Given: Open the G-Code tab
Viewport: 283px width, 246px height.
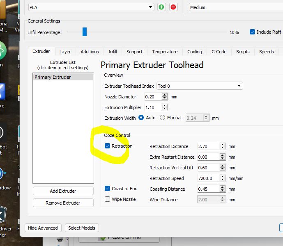Looking at the screenshot, I should (219, 52).
